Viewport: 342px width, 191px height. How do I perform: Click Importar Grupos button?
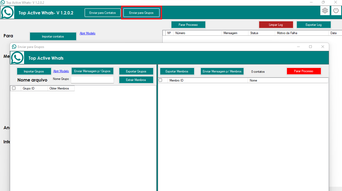click(34, 71)
